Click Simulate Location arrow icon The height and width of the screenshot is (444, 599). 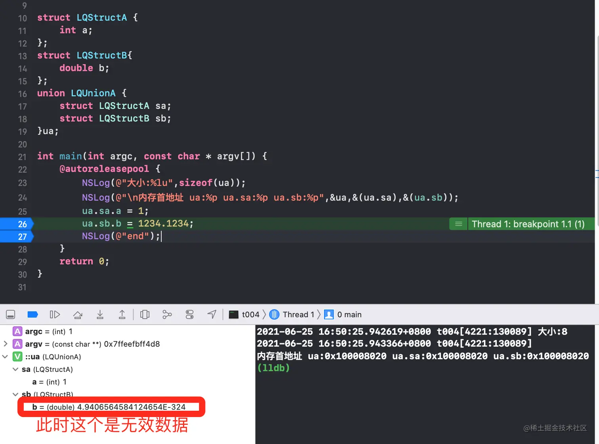212,314
